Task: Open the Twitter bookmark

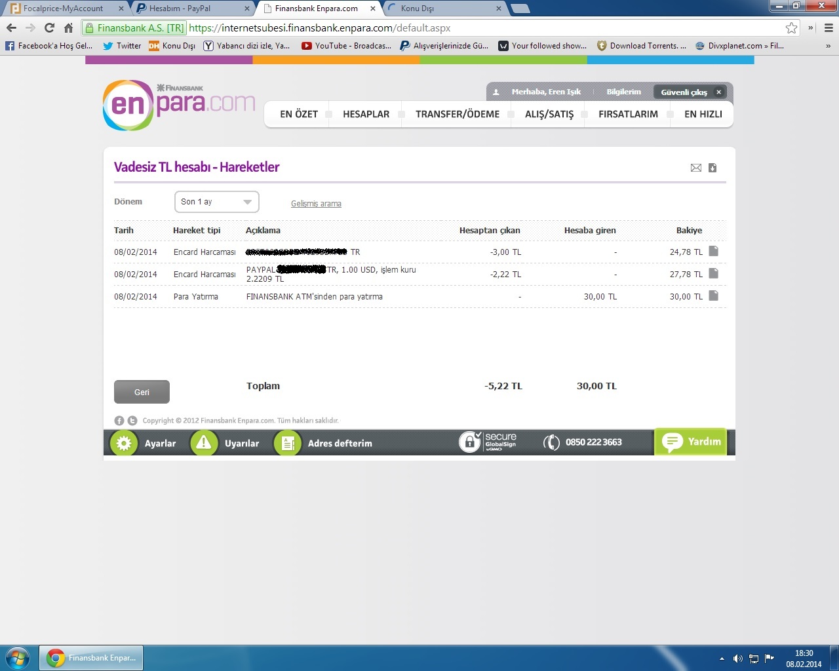Action: [122, 46]
